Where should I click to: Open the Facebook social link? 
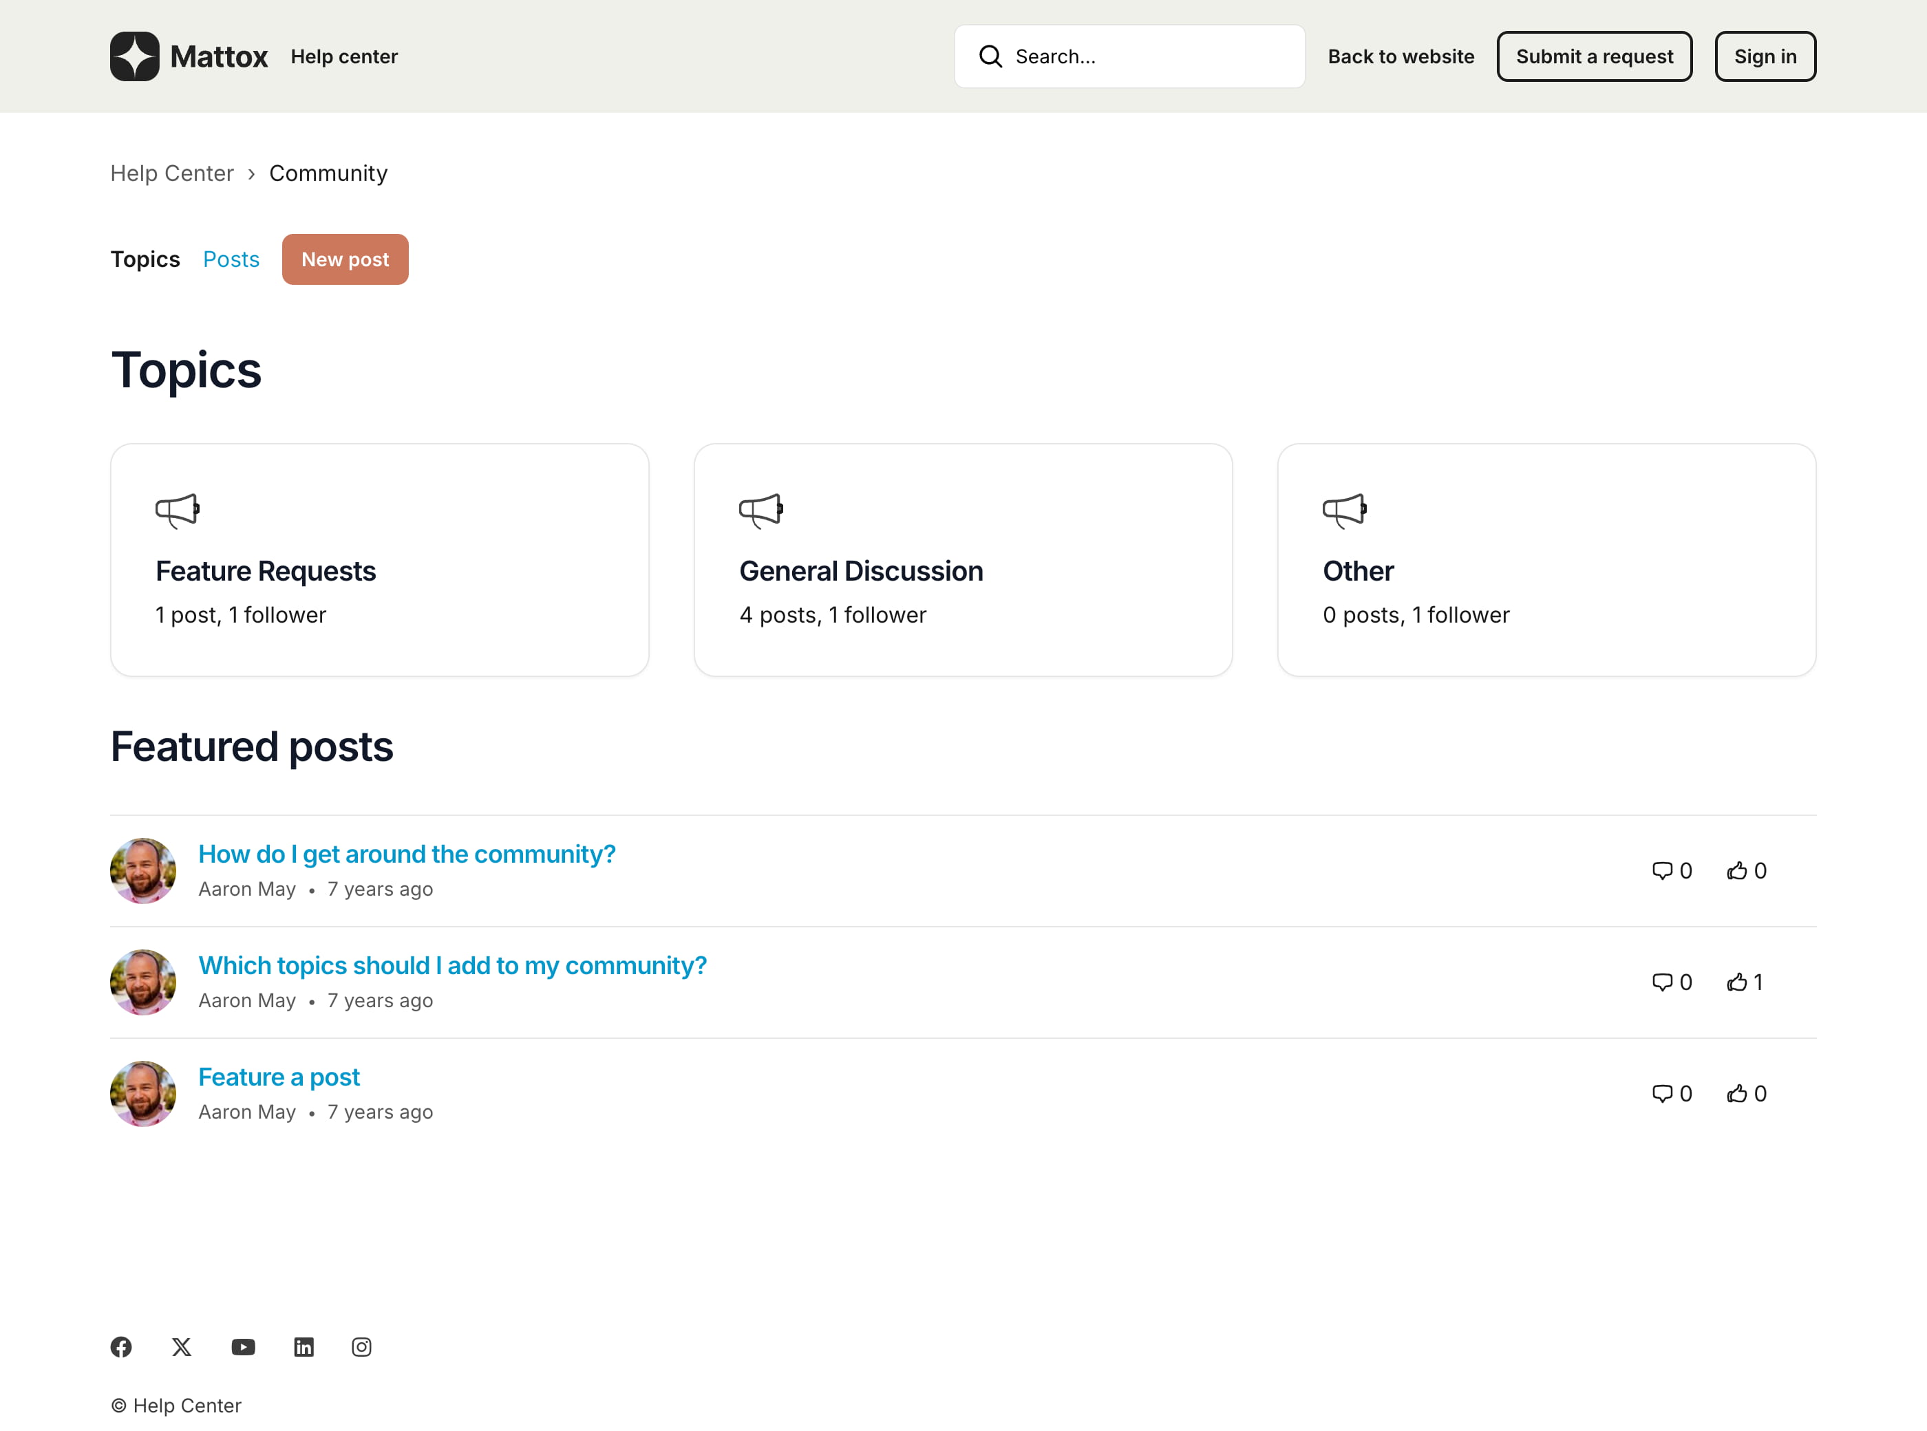121,1347
